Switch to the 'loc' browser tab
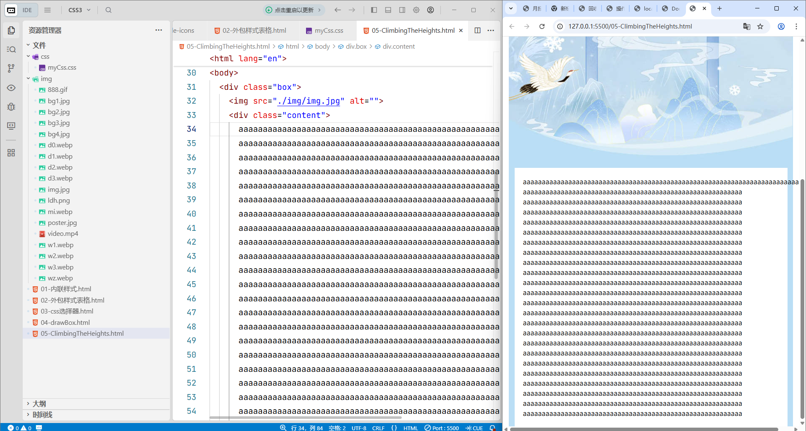Image resolution: width=806 pixels, height=431 pixels. coord(643,8)
